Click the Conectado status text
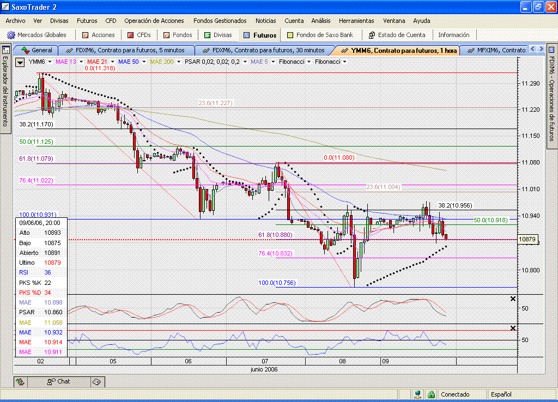558x402 pixels. [455, 394]
